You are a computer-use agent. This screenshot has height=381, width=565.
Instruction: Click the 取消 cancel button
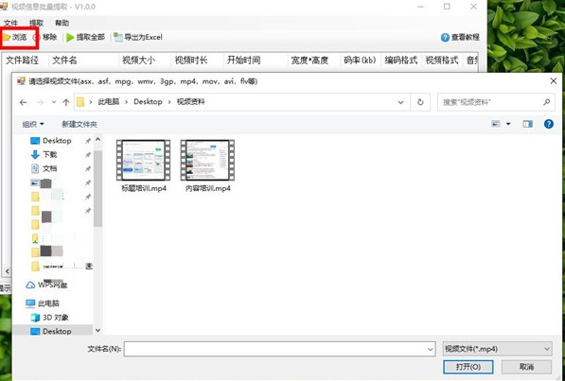coord(526,367)
